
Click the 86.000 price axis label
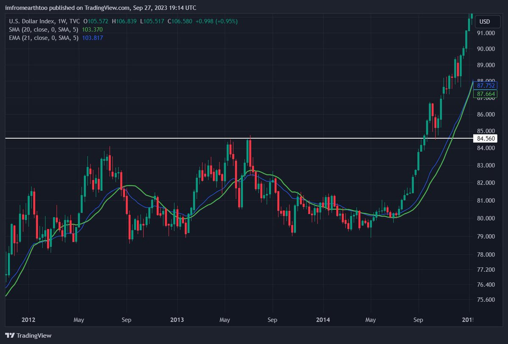point(485,114)
